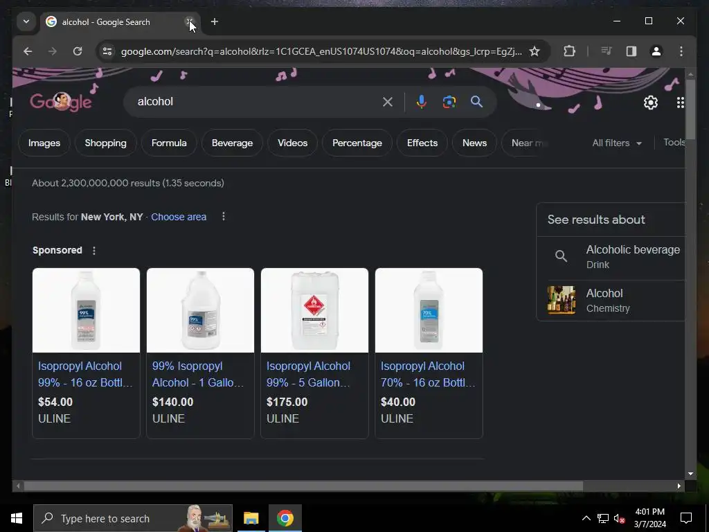Open Isopropyl Alcohol 99% 16 oz Bottle link
Viewport: 709px width, 532px height.
85,374
